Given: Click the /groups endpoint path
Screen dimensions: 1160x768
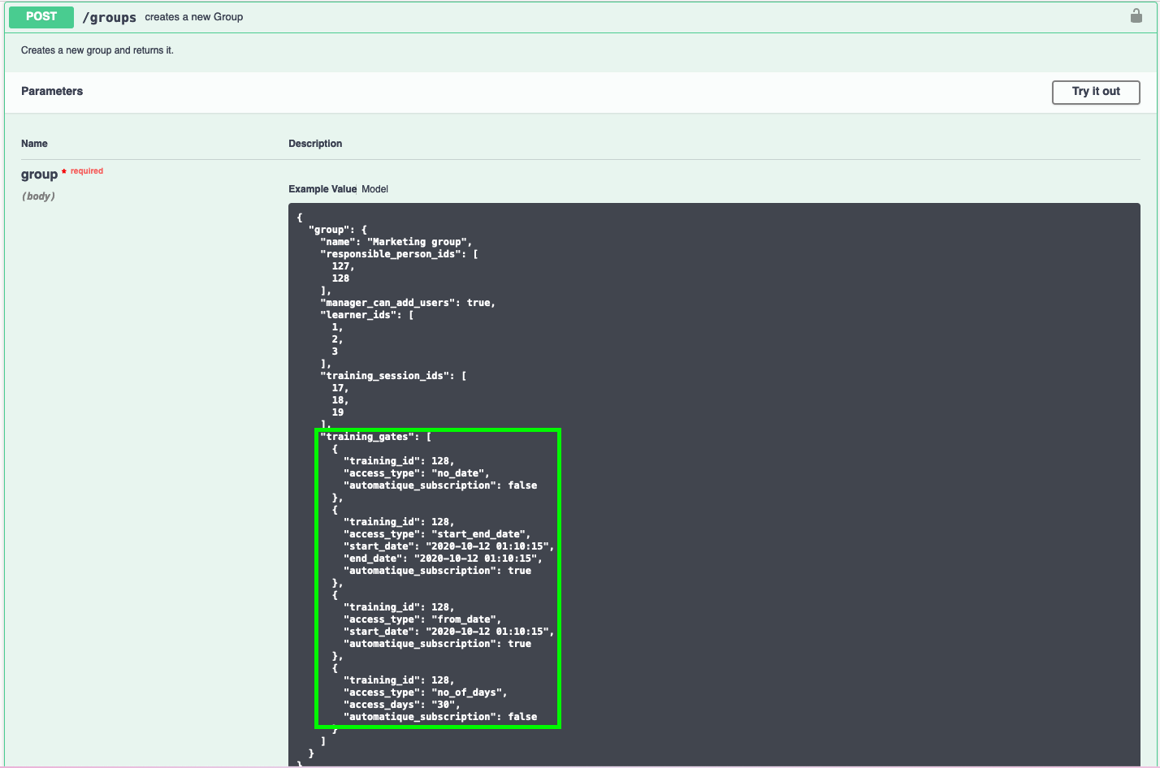Looking at the screenshot, I should pyautogui.click(x=109, y=17).
